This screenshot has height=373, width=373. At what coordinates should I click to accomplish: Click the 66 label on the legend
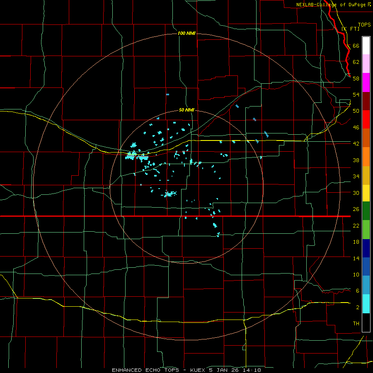(356, 46)
